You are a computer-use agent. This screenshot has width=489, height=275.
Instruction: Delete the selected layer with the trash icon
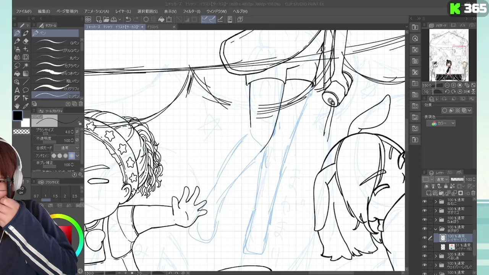[x=473, y=193]
